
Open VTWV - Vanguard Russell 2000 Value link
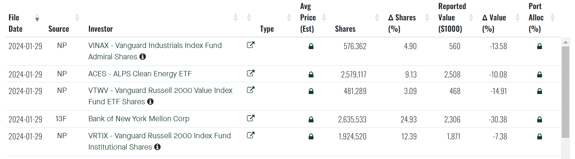[x=160, y=96]
